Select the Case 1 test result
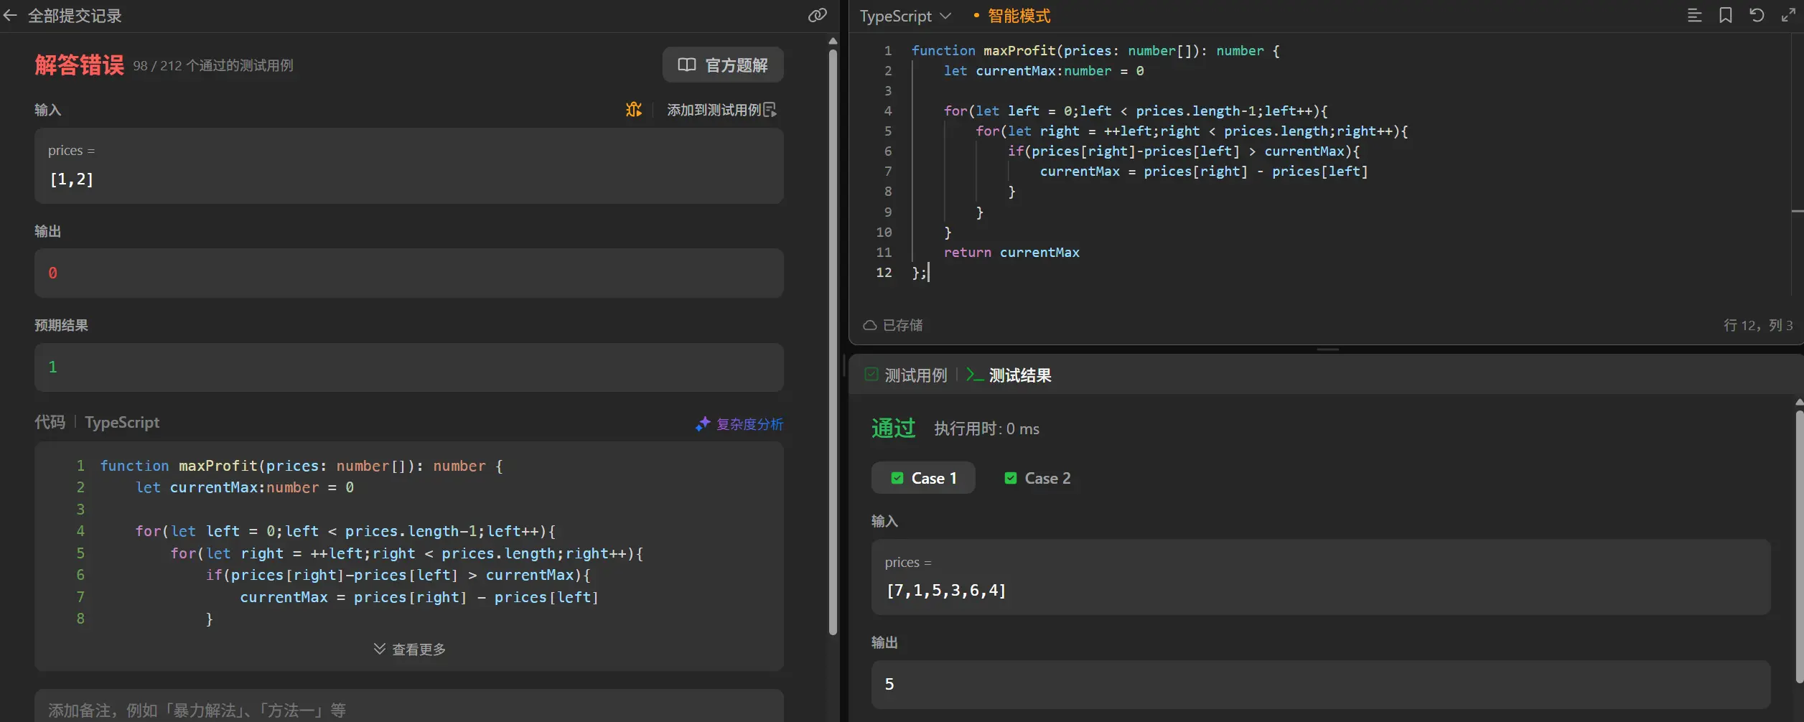This screenshot has height=722, width=1804. 923,478
